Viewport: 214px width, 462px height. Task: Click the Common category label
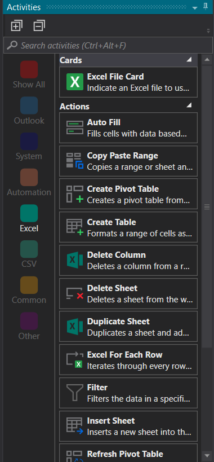29,300
